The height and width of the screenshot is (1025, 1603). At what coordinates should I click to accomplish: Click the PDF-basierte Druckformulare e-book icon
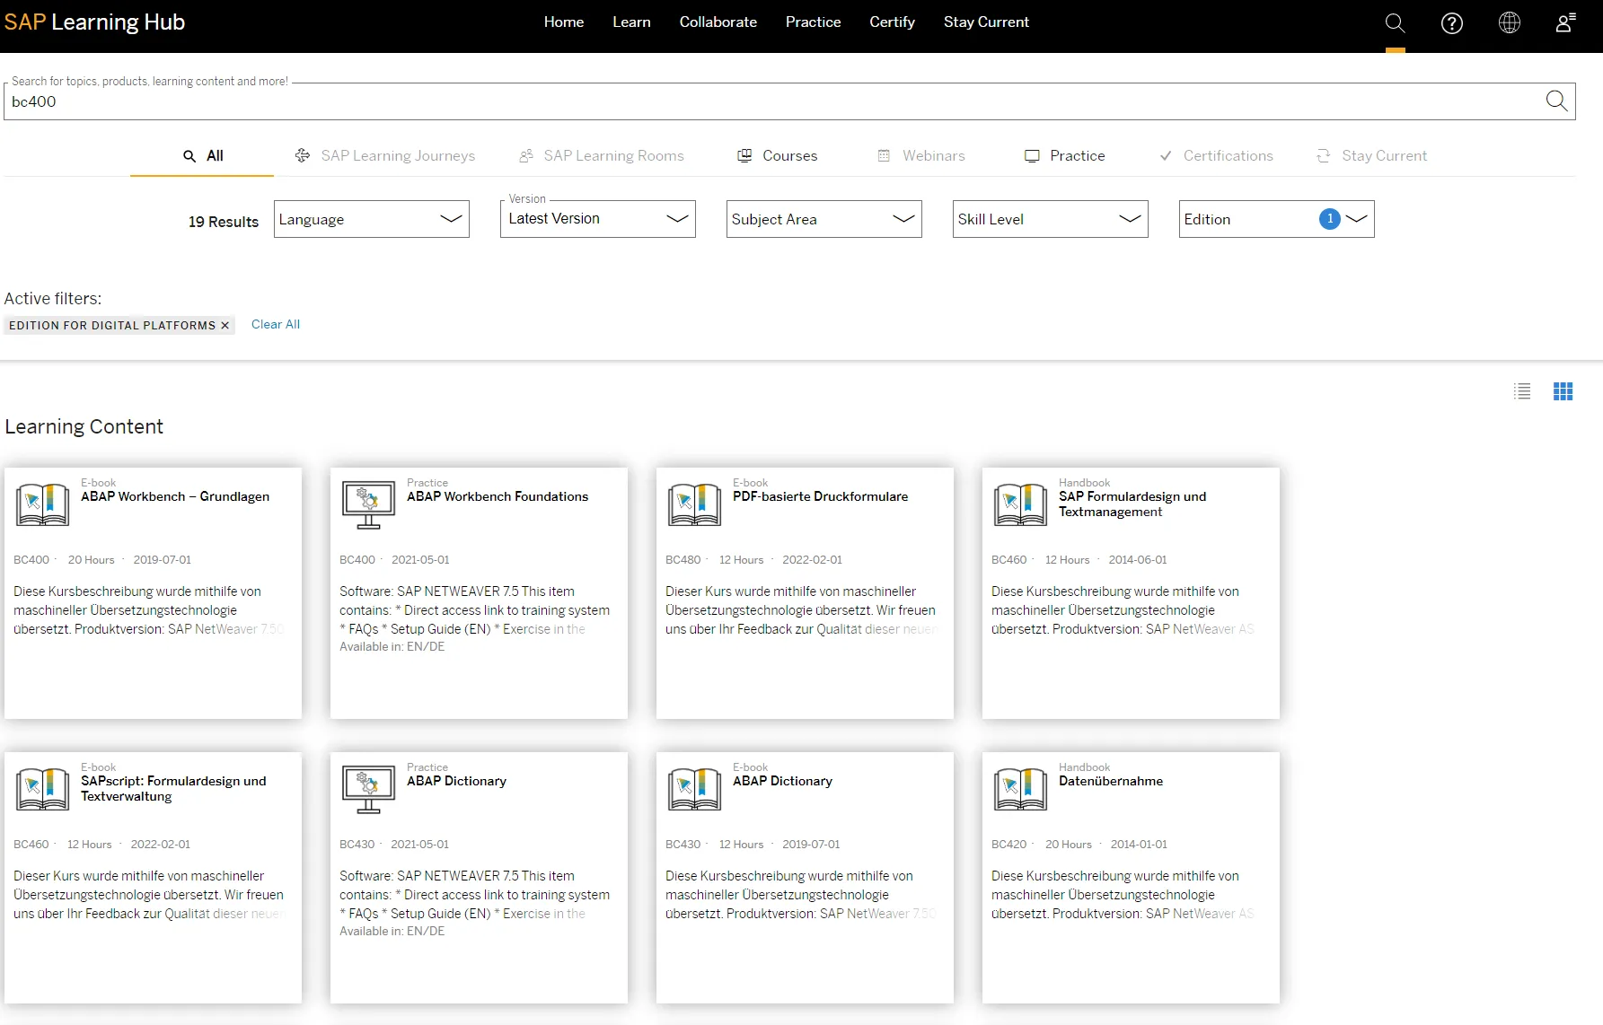(x=694, y=504)
